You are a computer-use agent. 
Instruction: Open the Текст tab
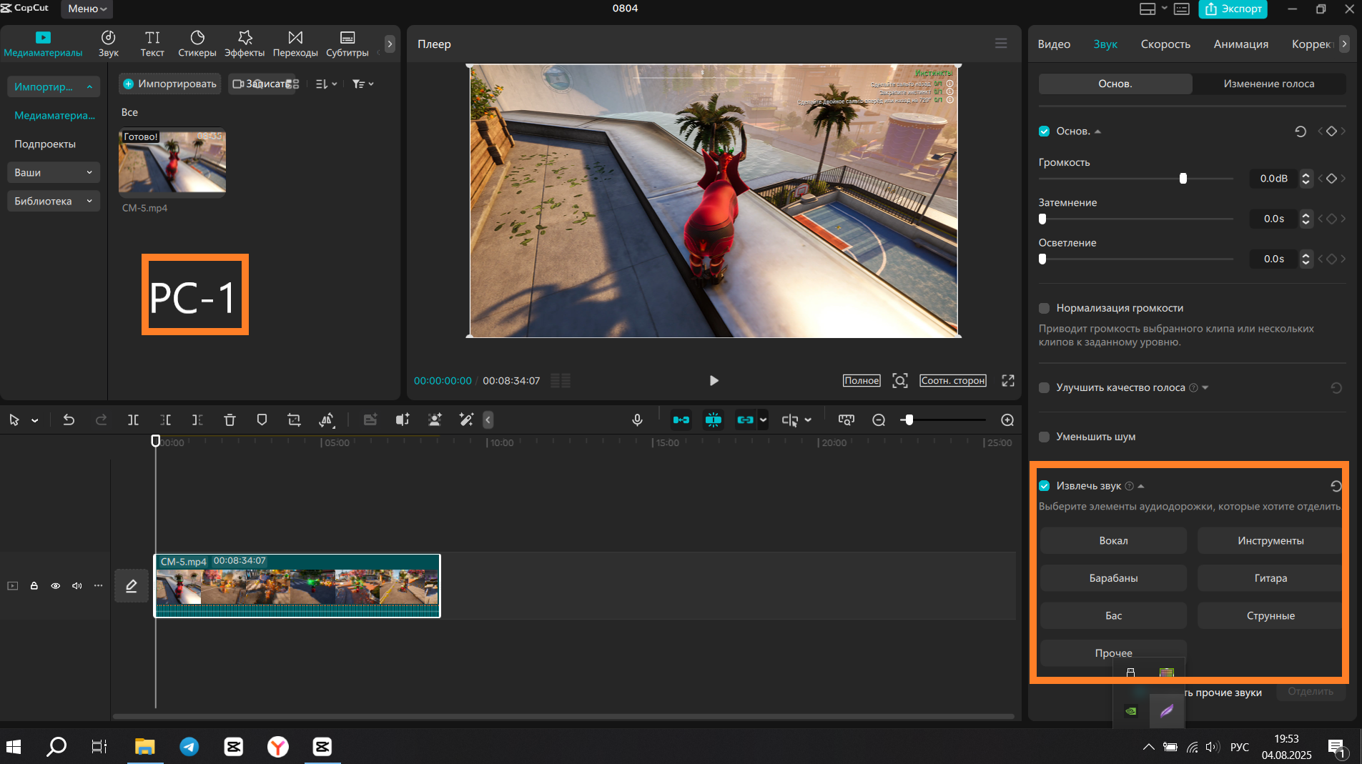pos(152,44)
